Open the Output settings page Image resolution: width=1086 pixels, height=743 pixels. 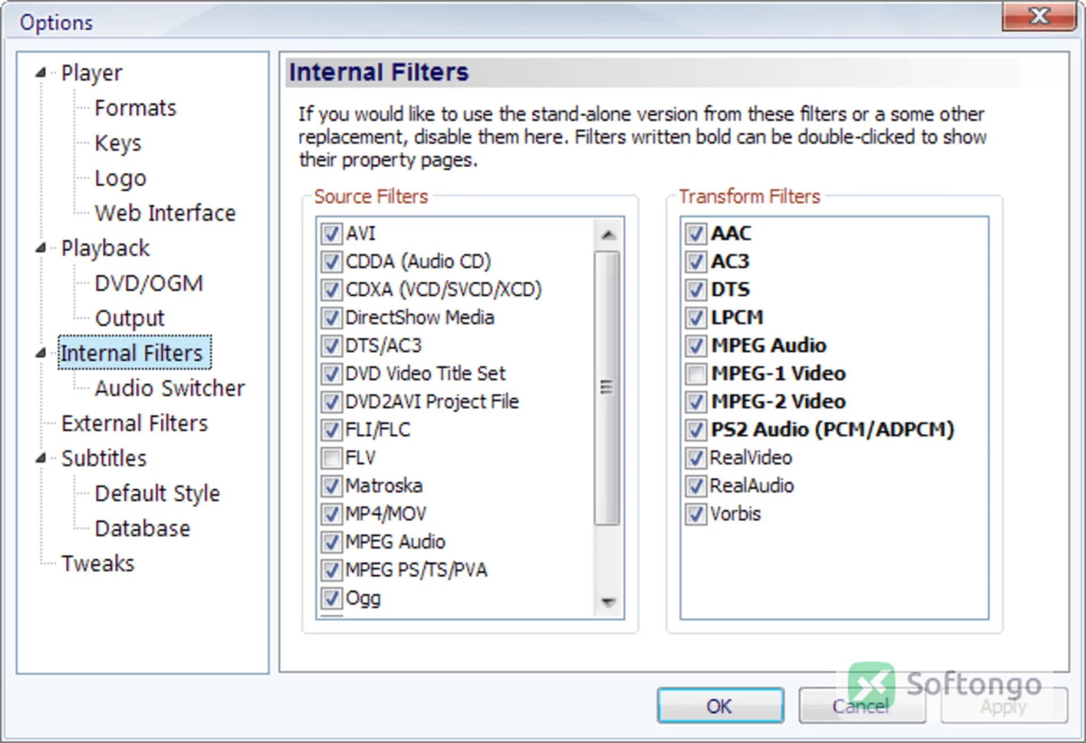pyautogui.click(x=130, y=318)
